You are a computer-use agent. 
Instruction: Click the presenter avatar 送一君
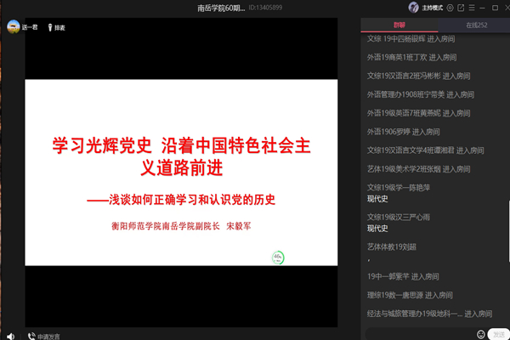(x=14, y=27)
